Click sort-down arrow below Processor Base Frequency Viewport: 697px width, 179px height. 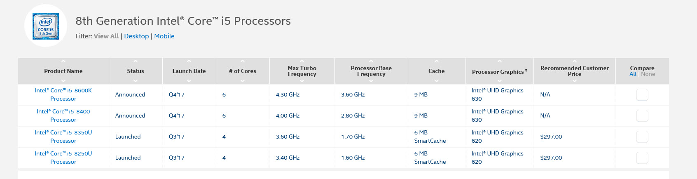click(371, 81)
